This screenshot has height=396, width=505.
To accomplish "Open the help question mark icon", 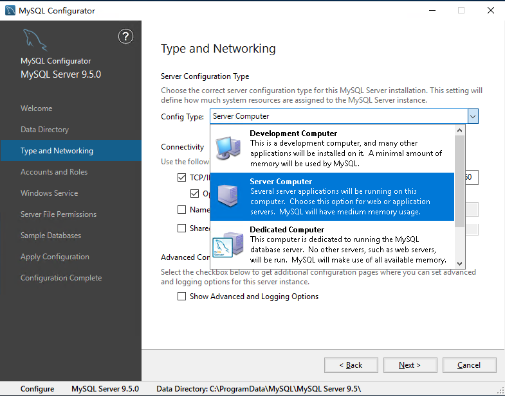I will tap(125, 37).
